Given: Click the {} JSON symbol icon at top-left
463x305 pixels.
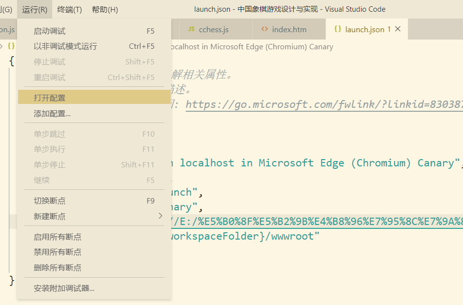Looking at the screenshot, I should tap(11, 45).
